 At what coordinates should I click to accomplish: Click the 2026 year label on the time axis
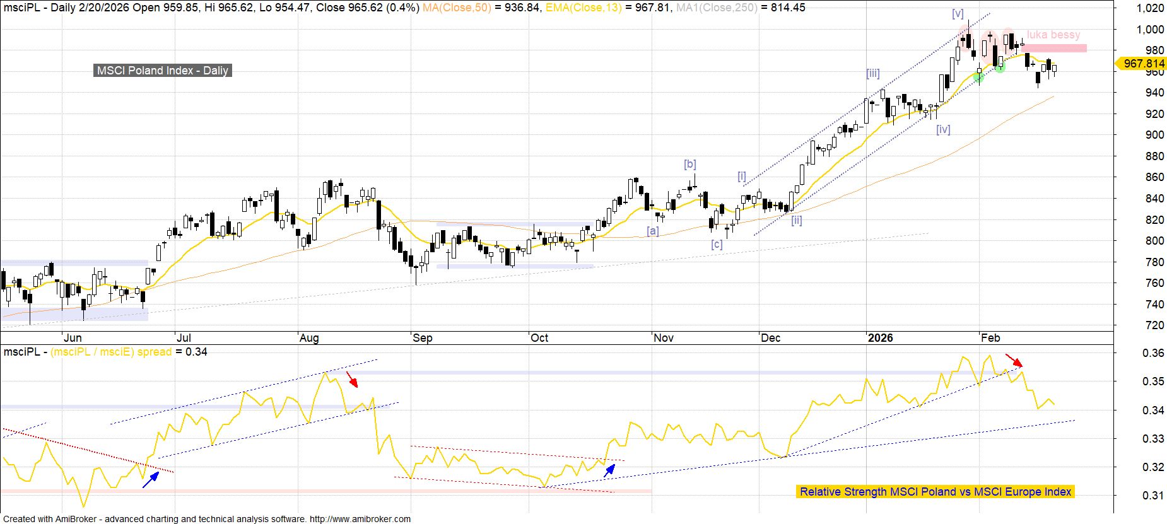point(880,338)
